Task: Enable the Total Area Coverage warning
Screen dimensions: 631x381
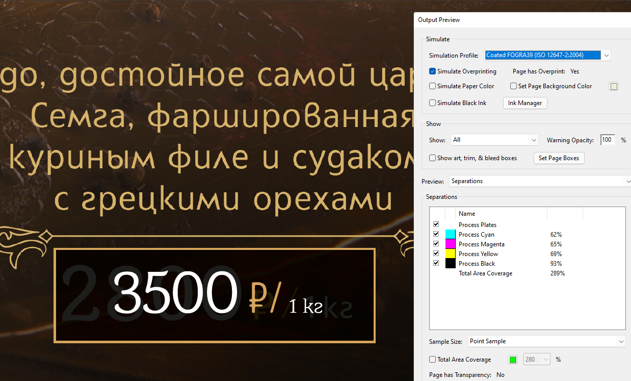Action: click(x=432, y=359)
